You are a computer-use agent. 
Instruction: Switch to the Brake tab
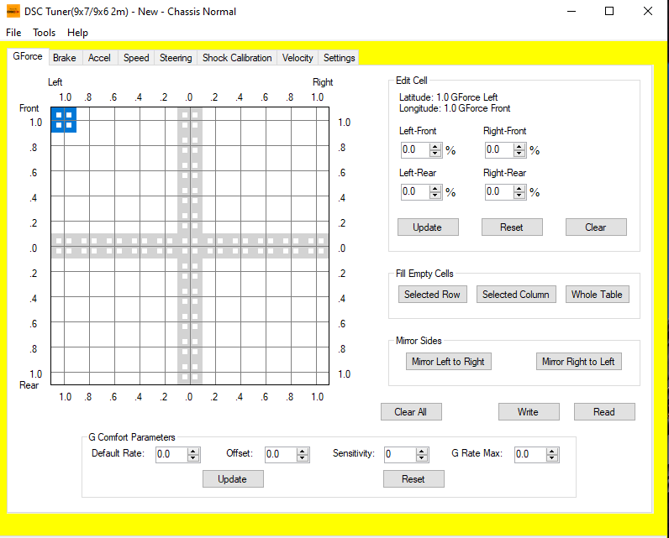(x=64, y=58)
